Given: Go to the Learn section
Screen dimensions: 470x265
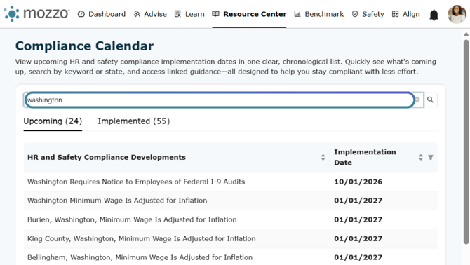Looking at the screenshot, I should 189,14.
